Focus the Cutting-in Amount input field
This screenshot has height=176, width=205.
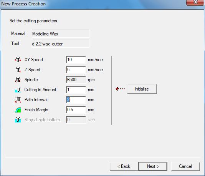click(x=76, y=90)
